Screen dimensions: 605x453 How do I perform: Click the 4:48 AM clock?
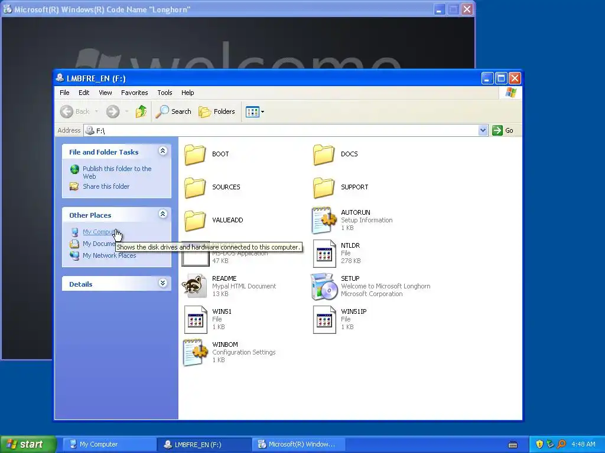click(583, 444)
